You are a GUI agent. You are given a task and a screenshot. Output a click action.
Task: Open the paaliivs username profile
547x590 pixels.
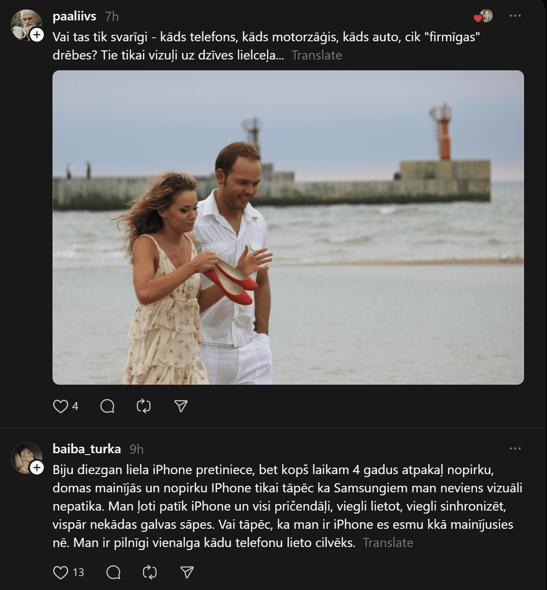74,16
